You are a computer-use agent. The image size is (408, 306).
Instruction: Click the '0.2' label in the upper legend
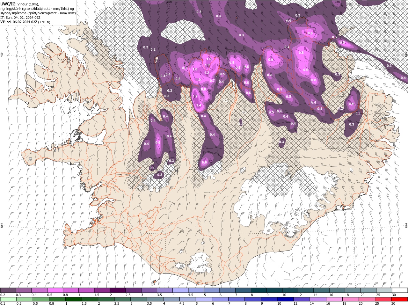[x=3, y=295]
